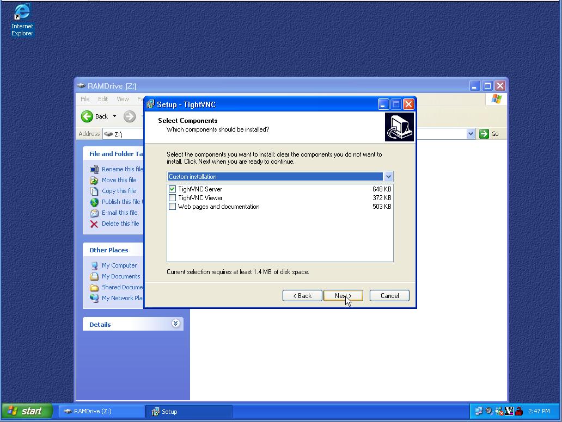Cancel the TightVNC setup
This screenshot has height=422, width=562.
tap(389, 296)
